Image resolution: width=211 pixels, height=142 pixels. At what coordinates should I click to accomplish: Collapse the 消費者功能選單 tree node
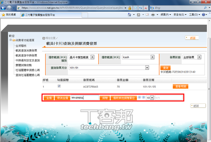pyautogui.click(x=10, y=40)
